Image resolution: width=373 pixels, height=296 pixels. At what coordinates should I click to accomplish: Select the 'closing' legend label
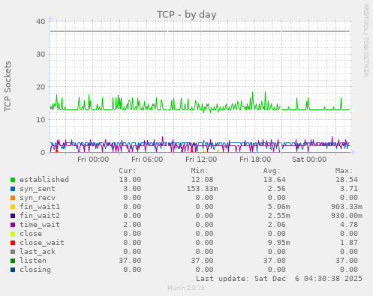35,270
